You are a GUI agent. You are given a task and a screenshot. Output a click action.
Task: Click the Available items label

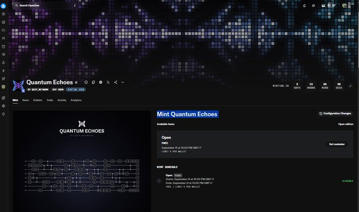(166, 124)
